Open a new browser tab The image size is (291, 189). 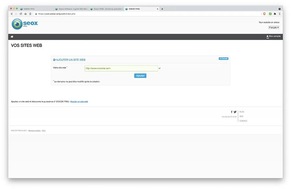162,9
